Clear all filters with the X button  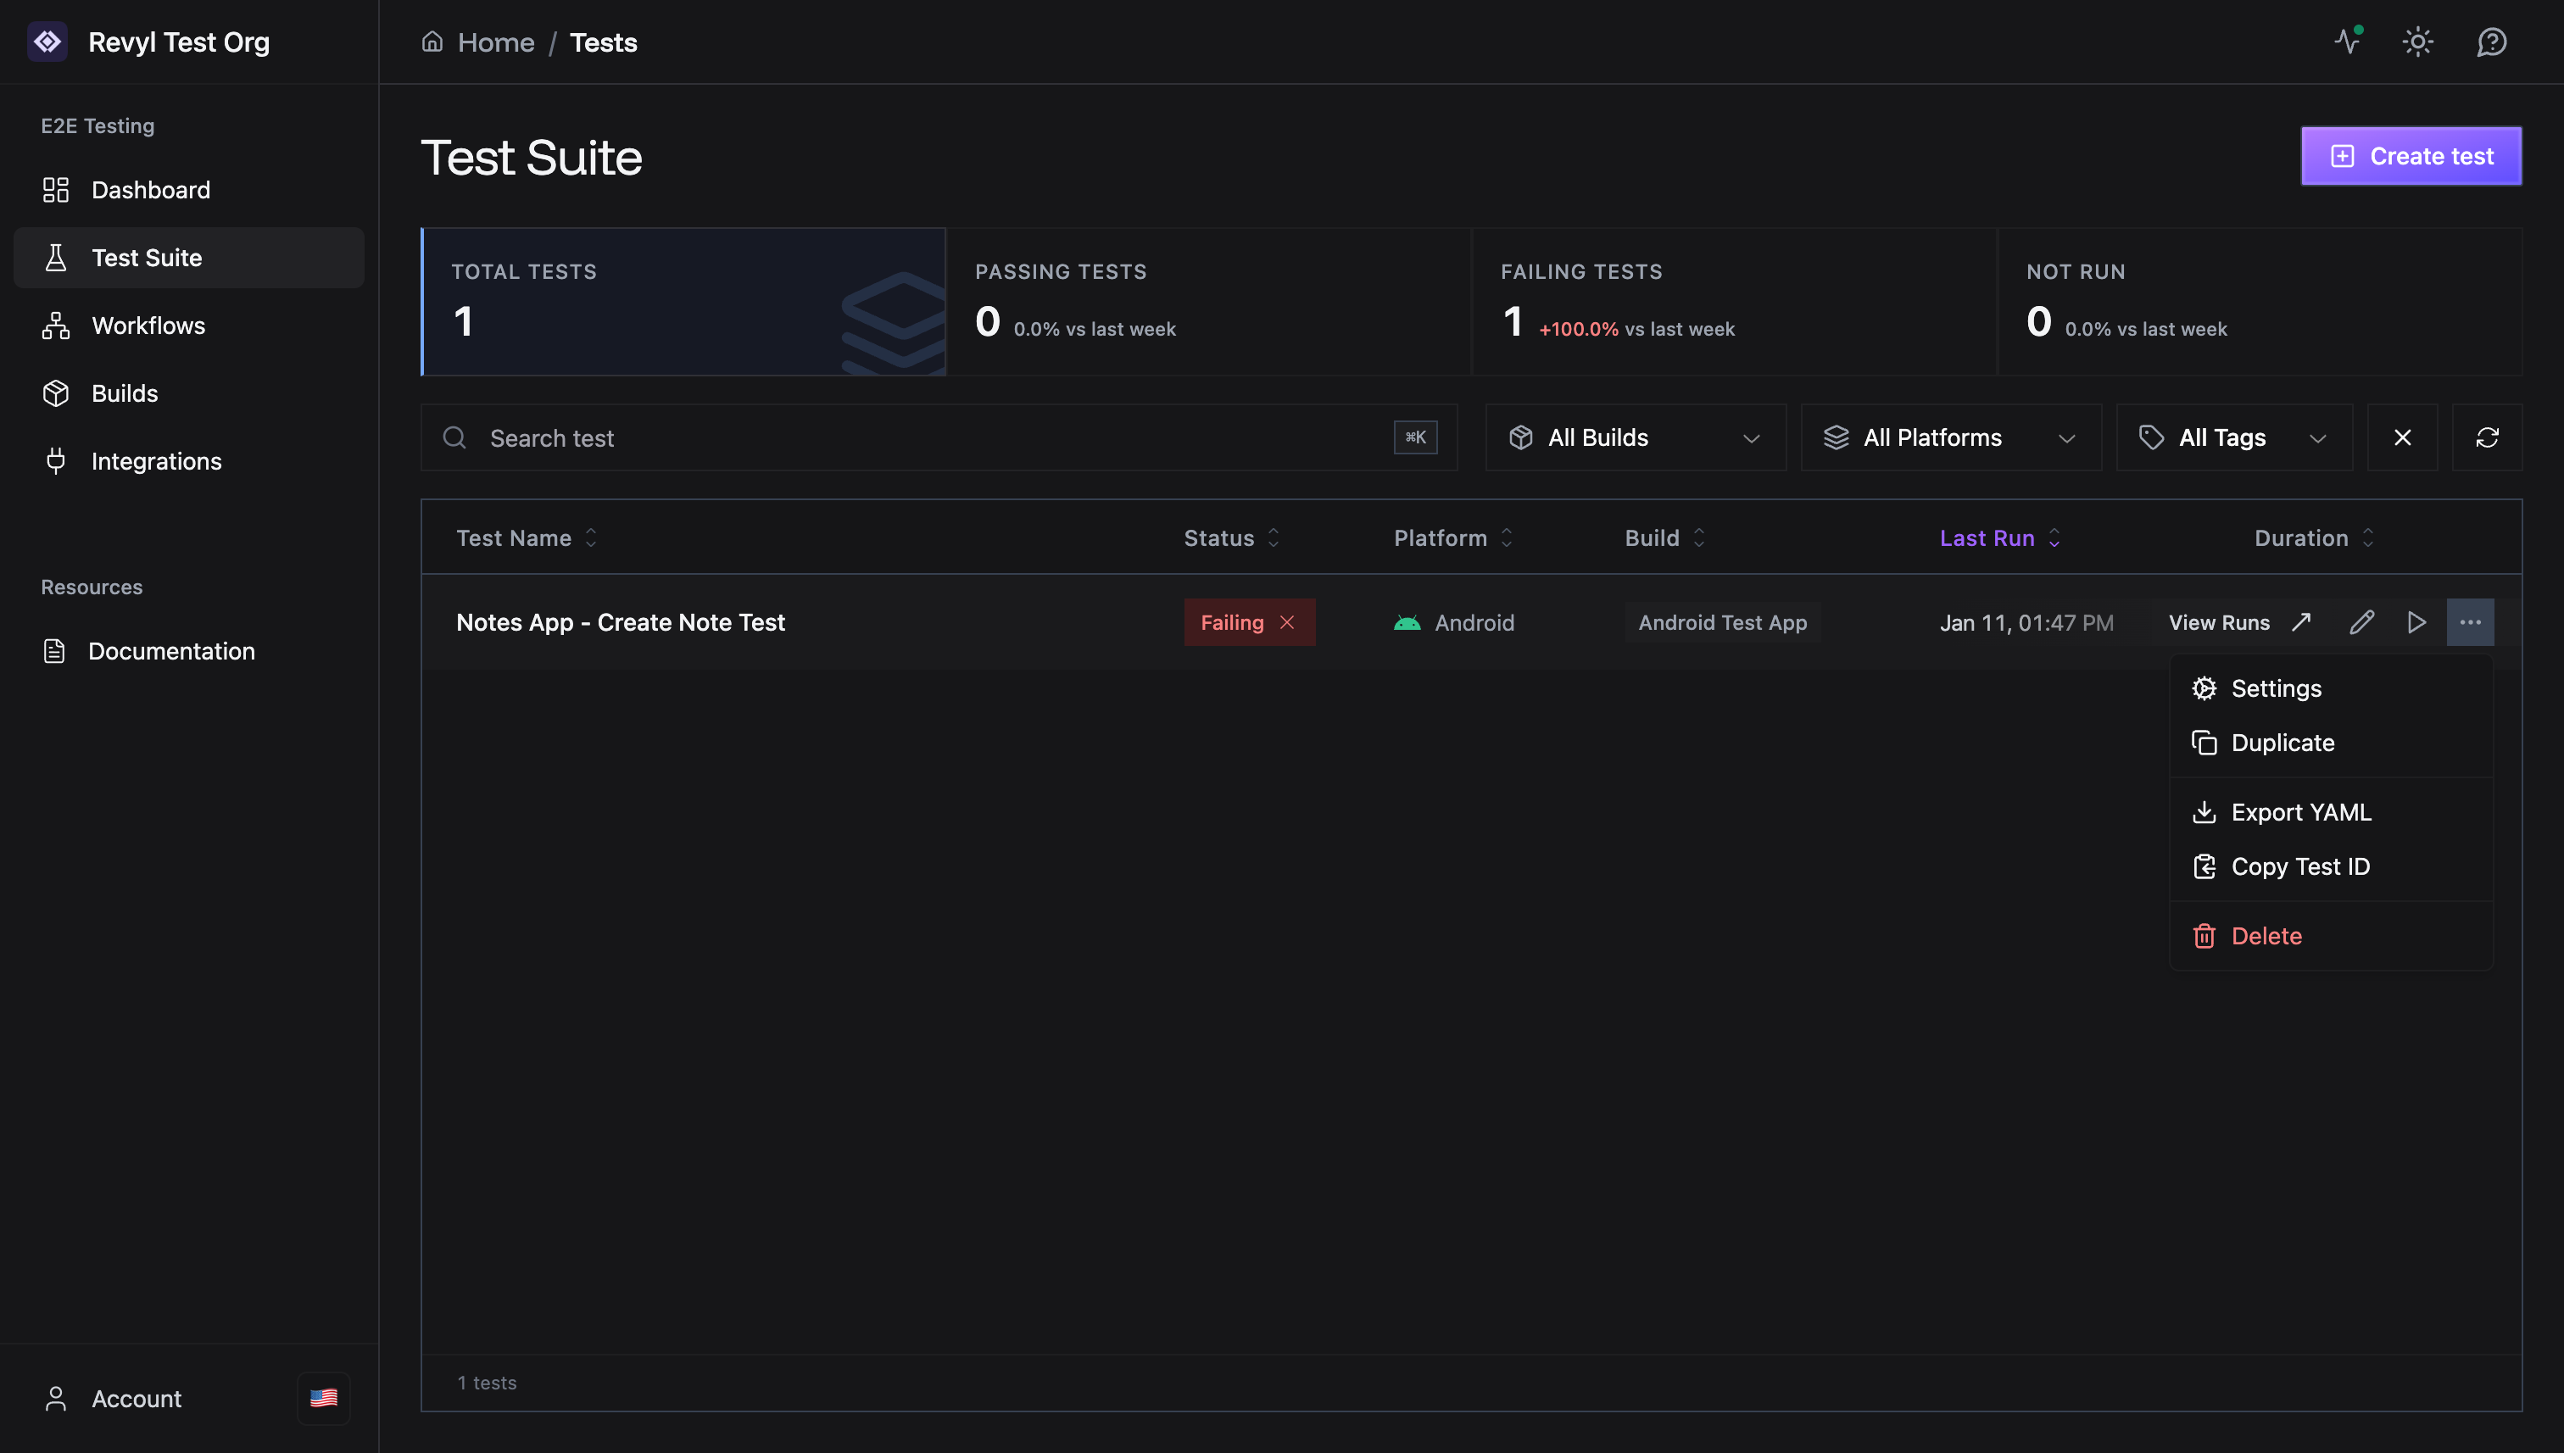[2402, 437]
